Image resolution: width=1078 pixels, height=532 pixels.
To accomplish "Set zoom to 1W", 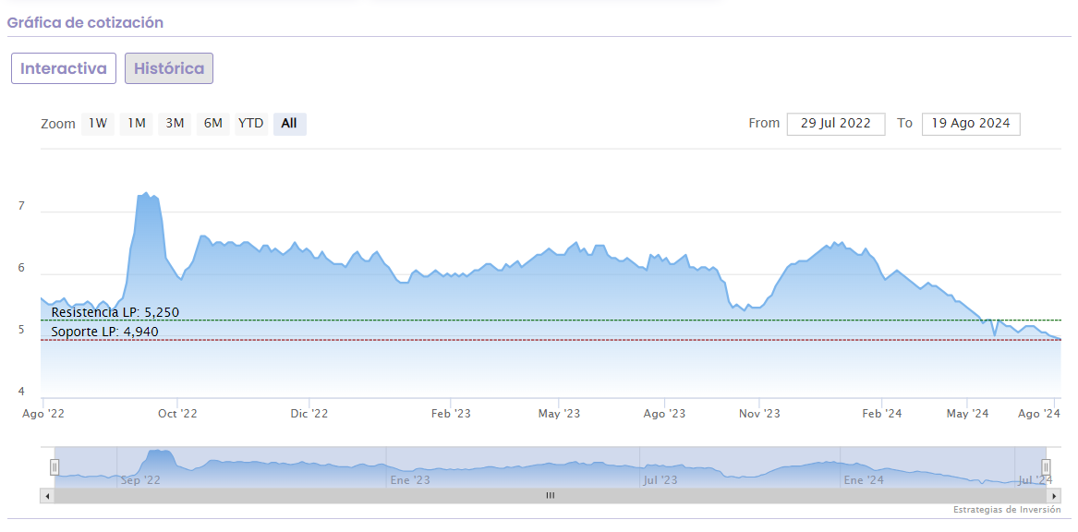I will tap(98, 124).
